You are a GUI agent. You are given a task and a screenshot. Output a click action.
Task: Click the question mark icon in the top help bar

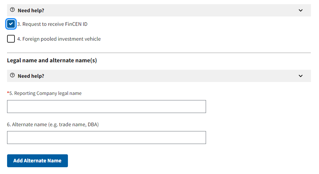click(x=13, y=10)
